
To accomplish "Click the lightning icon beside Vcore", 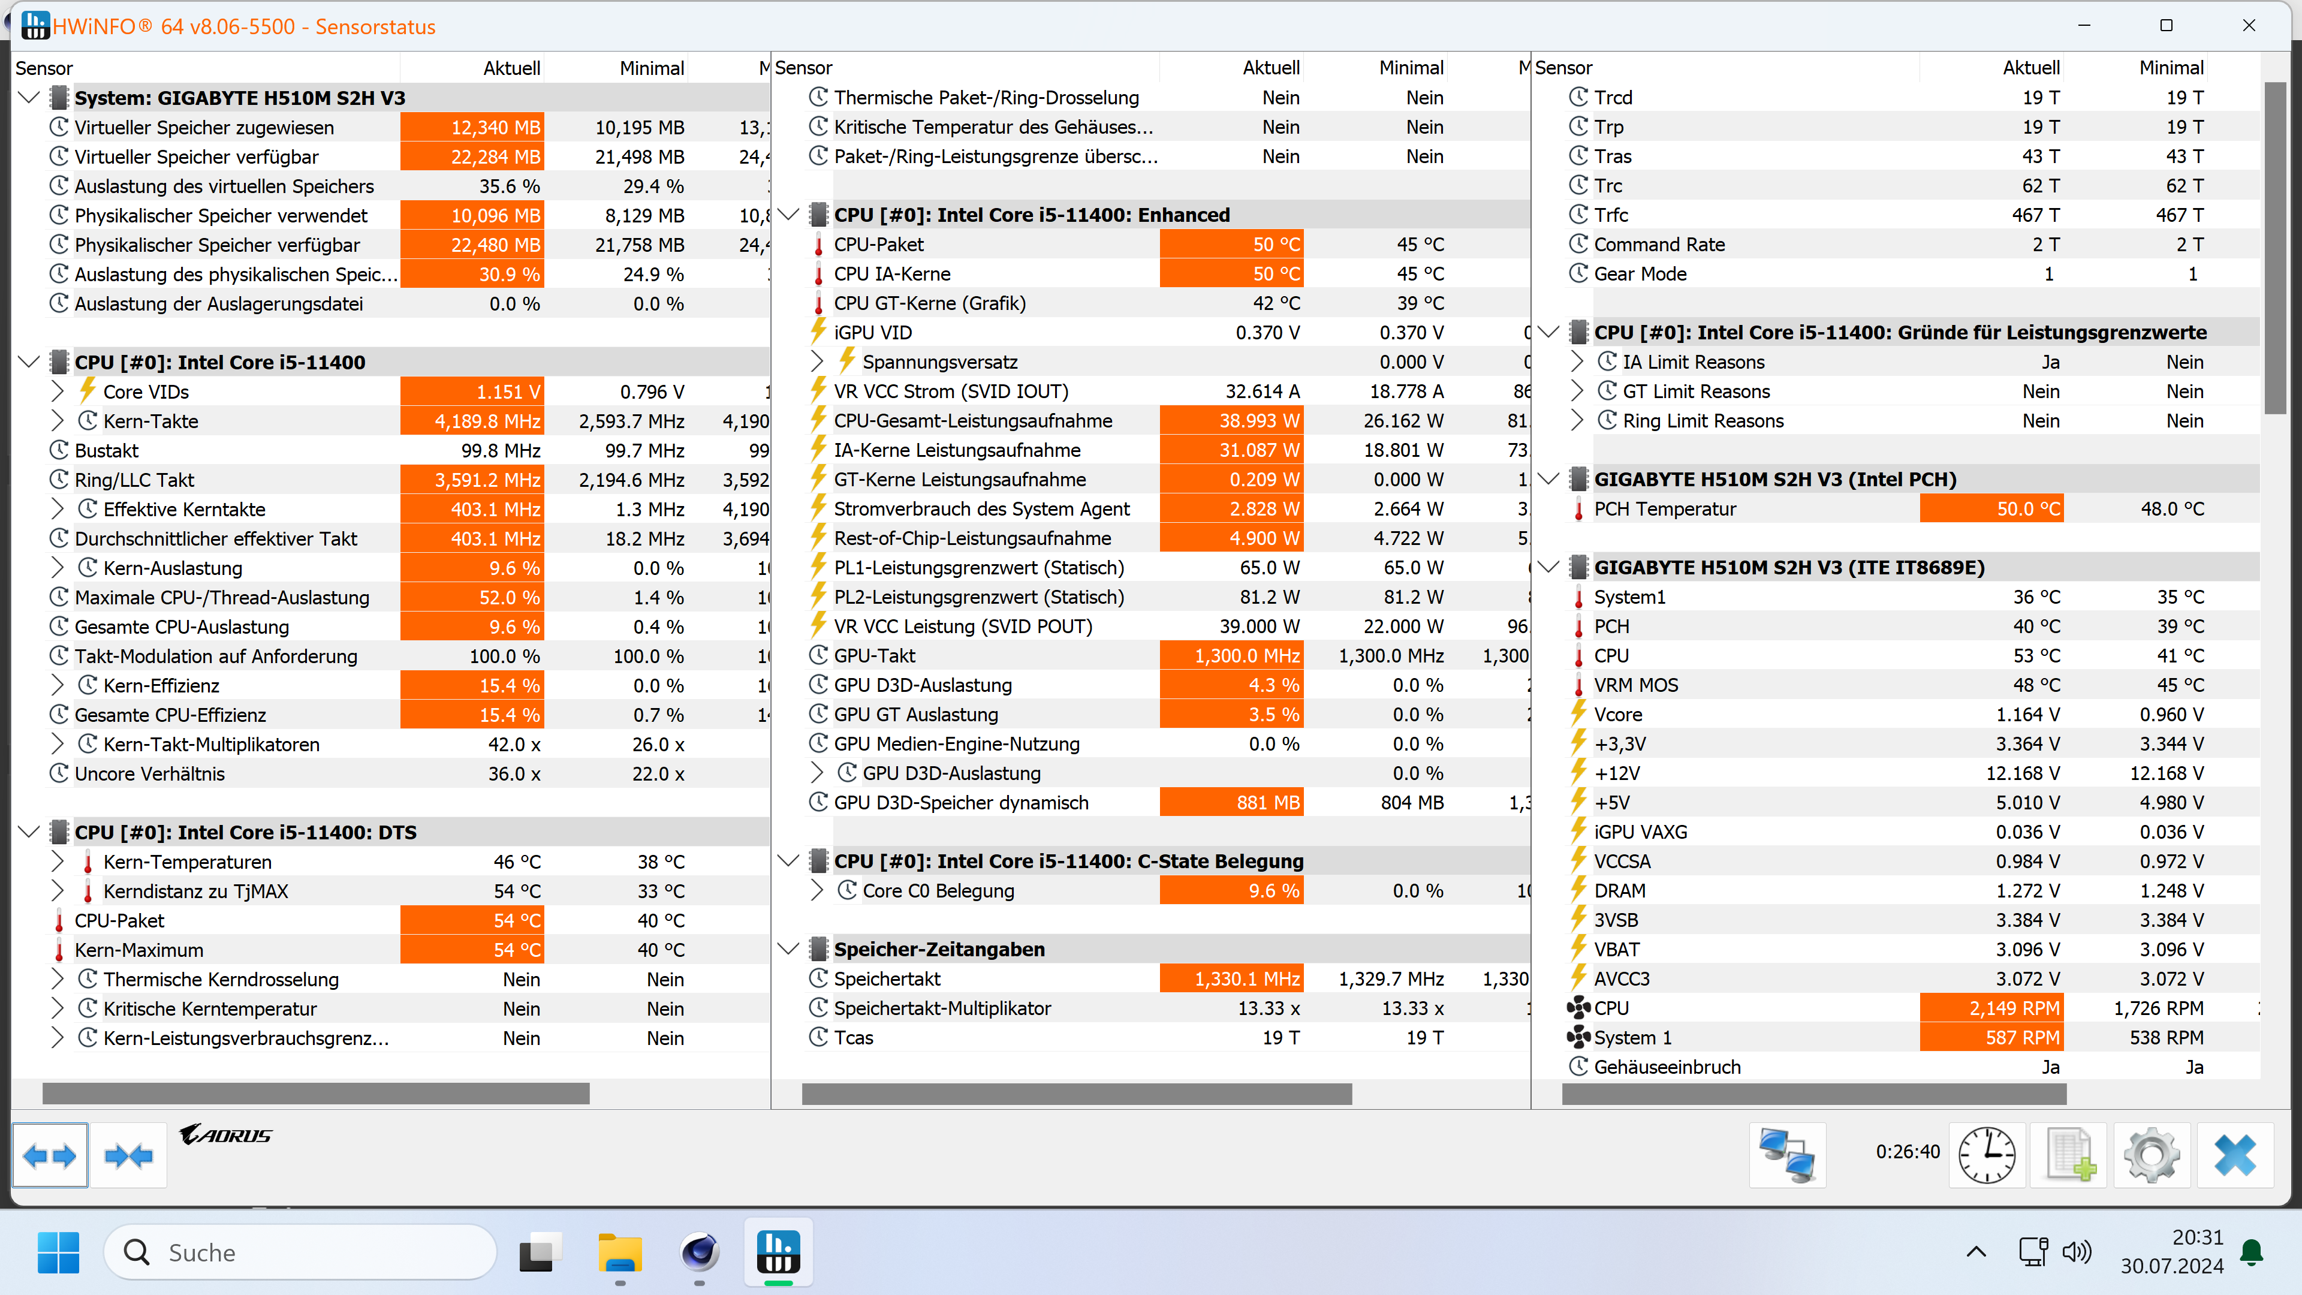I will 1579,715.
